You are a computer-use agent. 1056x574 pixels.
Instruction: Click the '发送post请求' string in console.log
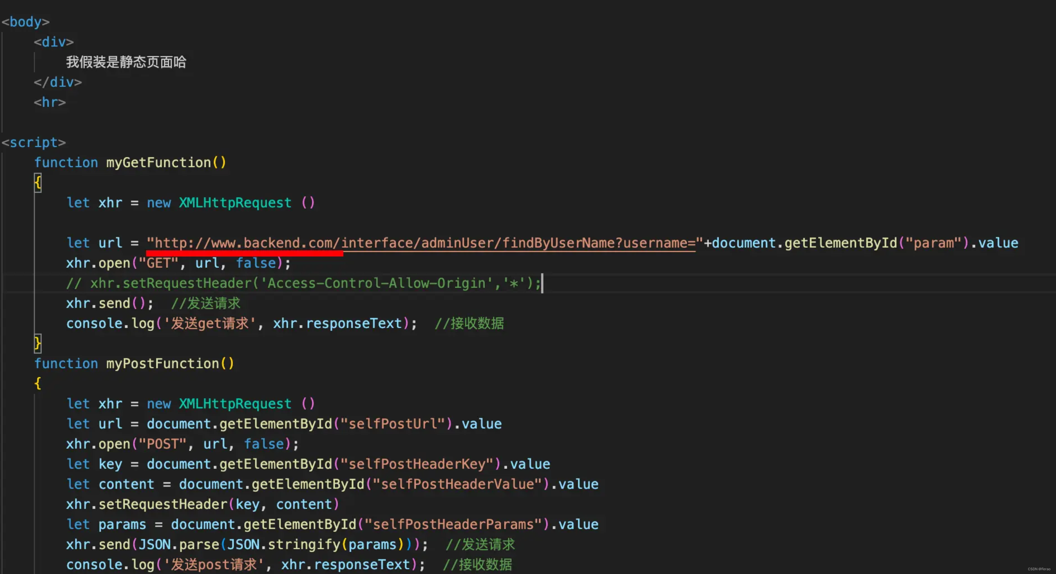[214, 564]
